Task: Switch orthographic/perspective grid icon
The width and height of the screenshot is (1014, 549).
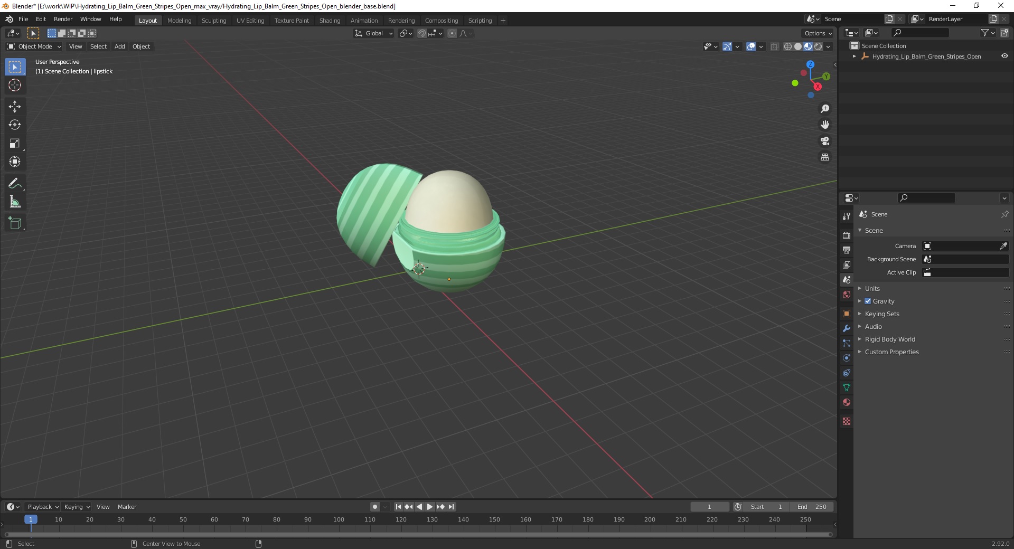Action: tap(825, 157)
